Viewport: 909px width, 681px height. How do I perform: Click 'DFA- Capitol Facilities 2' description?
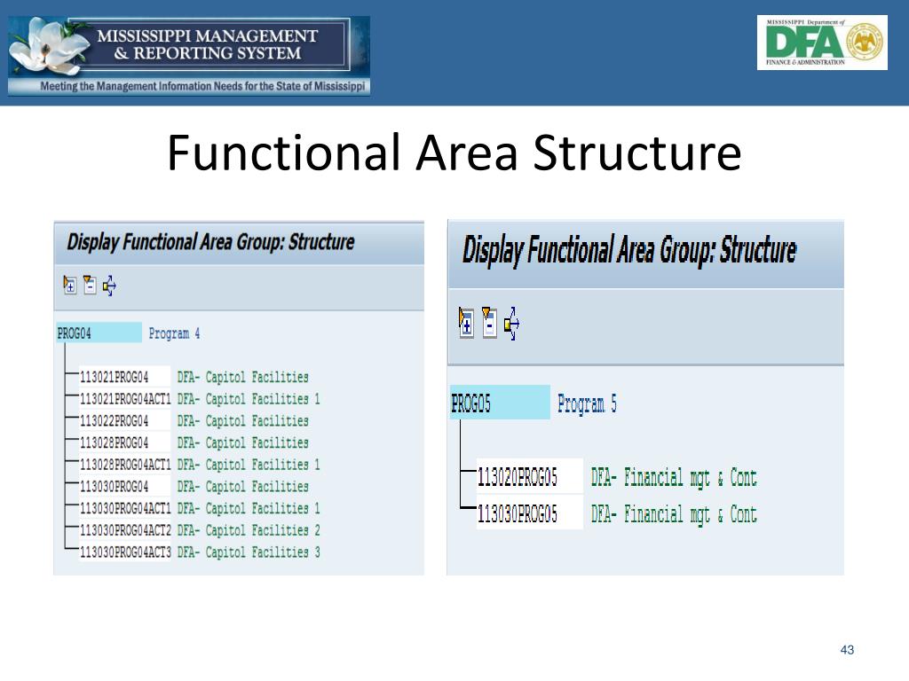coord(249,530)
